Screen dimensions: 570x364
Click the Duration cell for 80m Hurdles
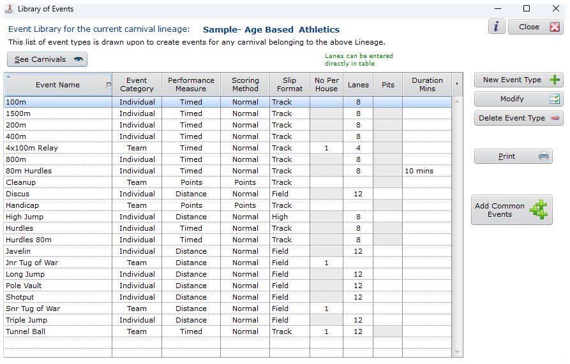(x=426, y=171)
